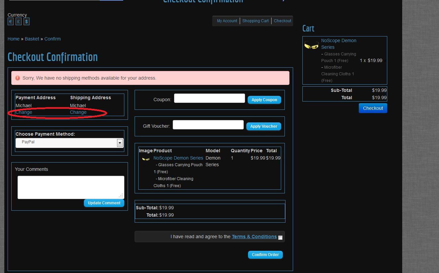Open Checkout menu item in top bar
Image resolution: width=439 pixels, height=273 pixels.
pyautogui.click(x=282, y=21)
